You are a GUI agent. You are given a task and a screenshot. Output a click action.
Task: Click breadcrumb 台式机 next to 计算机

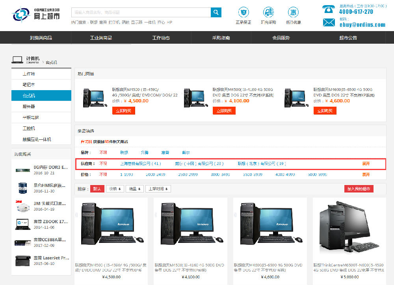(52, 62)
